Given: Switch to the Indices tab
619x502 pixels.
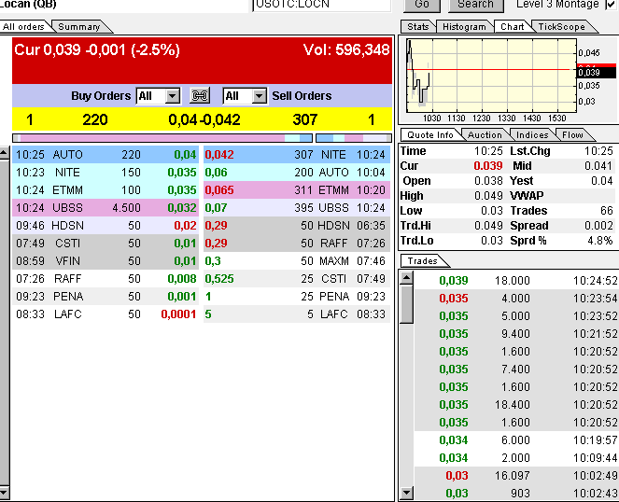Looking at the screenshot, I should tap(532, 135).
